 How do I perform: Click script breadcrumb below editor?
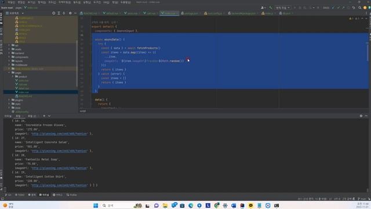tap(83, 111)
